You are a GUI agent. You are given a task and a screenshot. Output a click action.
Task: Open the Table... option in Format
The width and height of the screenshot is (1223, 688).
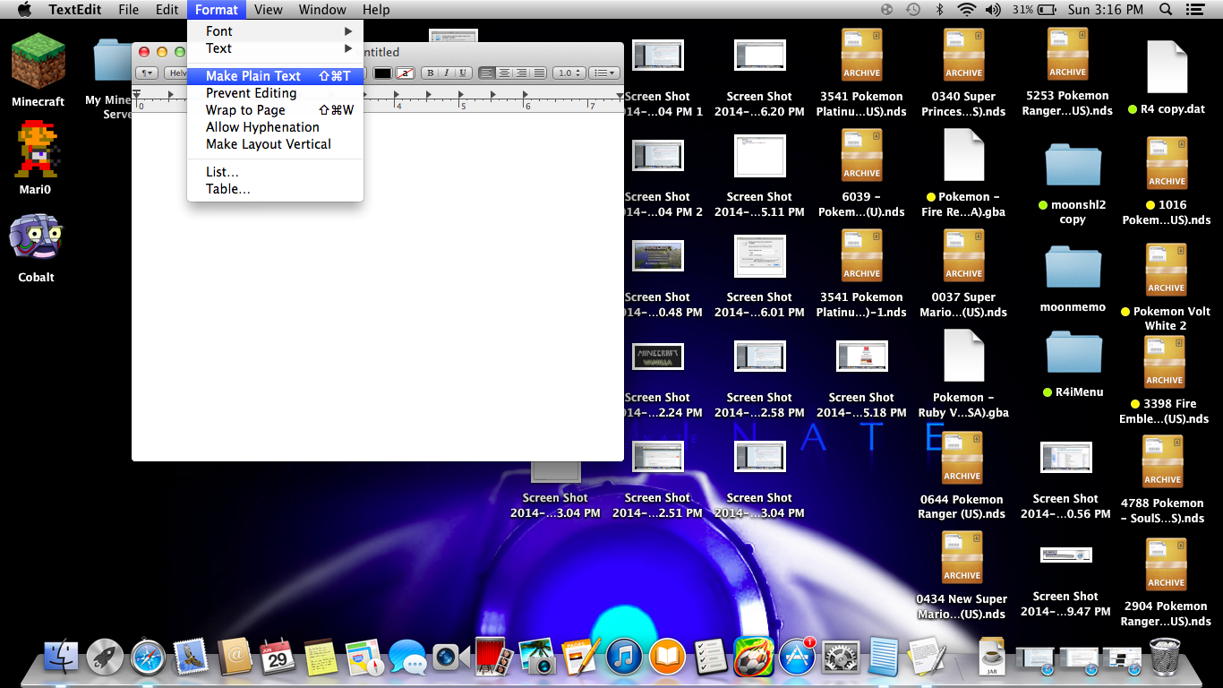pos(276,189)
